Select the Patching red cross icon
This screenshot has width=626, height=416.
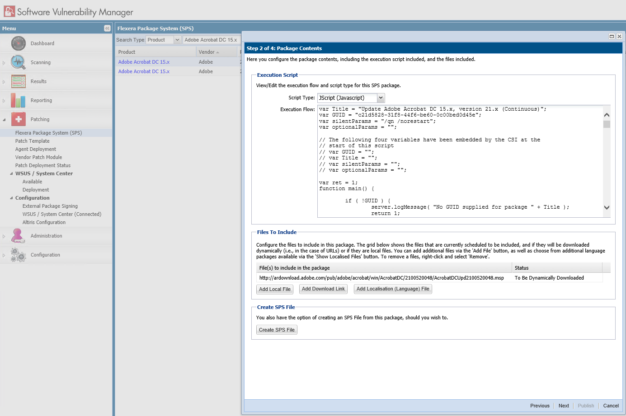point(19,119)
